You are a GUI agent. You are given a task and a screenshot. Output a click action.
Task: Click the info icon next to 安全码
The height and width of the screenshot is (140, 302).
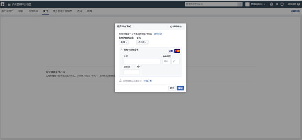(138, 67)
